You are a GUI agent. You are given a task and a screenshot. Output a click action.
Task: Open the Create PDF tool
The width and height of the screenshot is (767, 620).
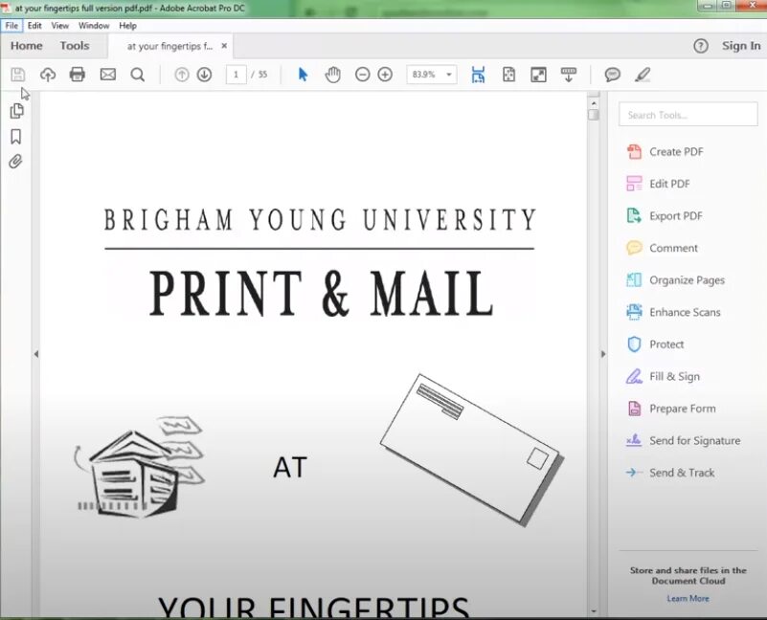click(x=665, y=151)
